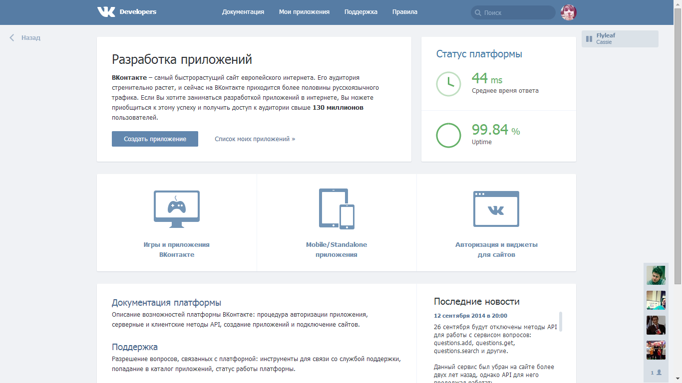Focus the Поиск search field

(513, 12)
